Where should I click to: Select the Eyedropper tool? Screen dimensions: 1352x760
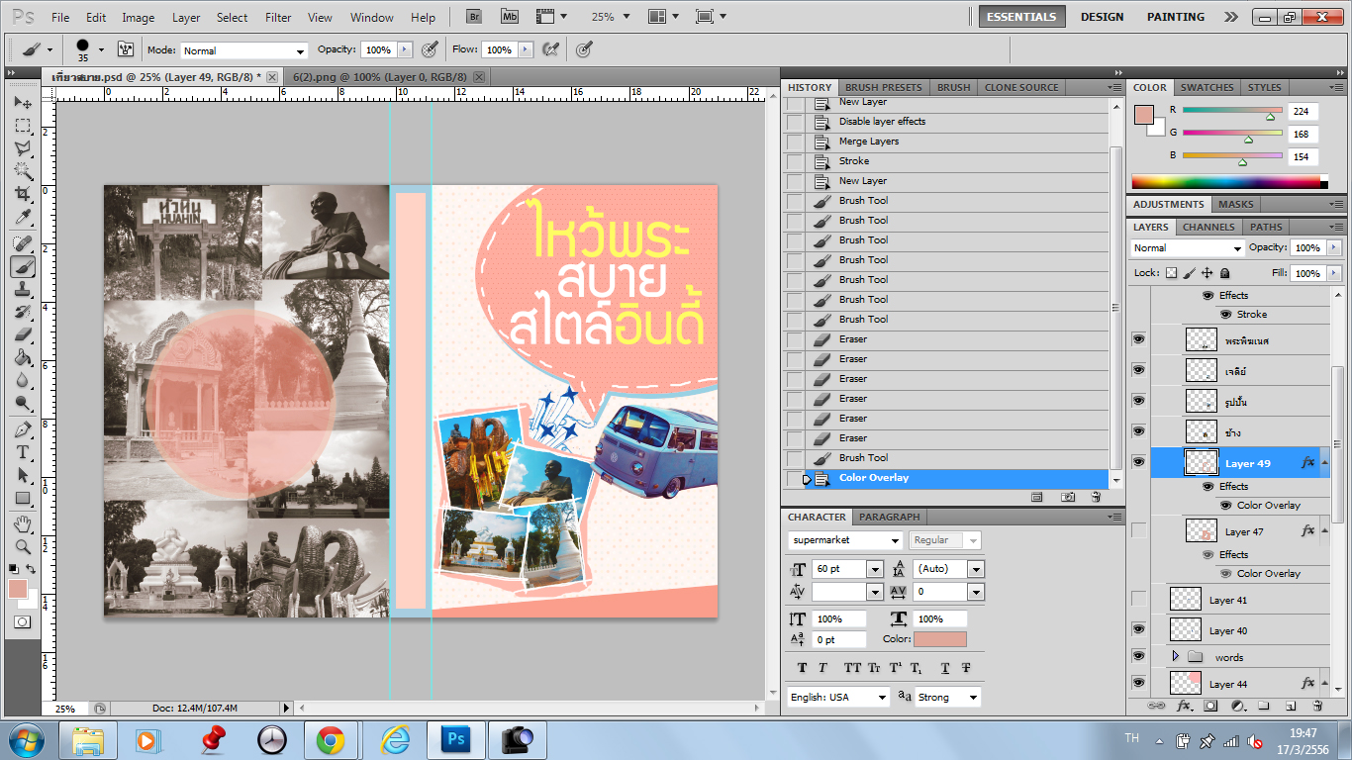[23, 218]
